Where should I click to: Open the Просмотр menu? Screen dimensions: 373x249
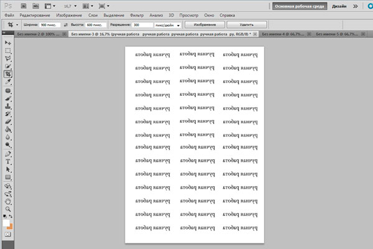[x=189, y=15]
